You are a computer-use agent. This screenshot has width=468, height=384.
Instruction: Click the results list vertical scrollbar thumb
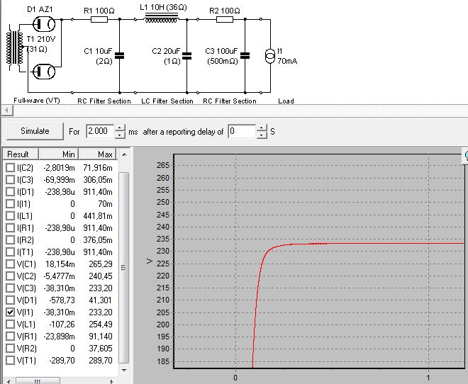[x=124, y=267]
